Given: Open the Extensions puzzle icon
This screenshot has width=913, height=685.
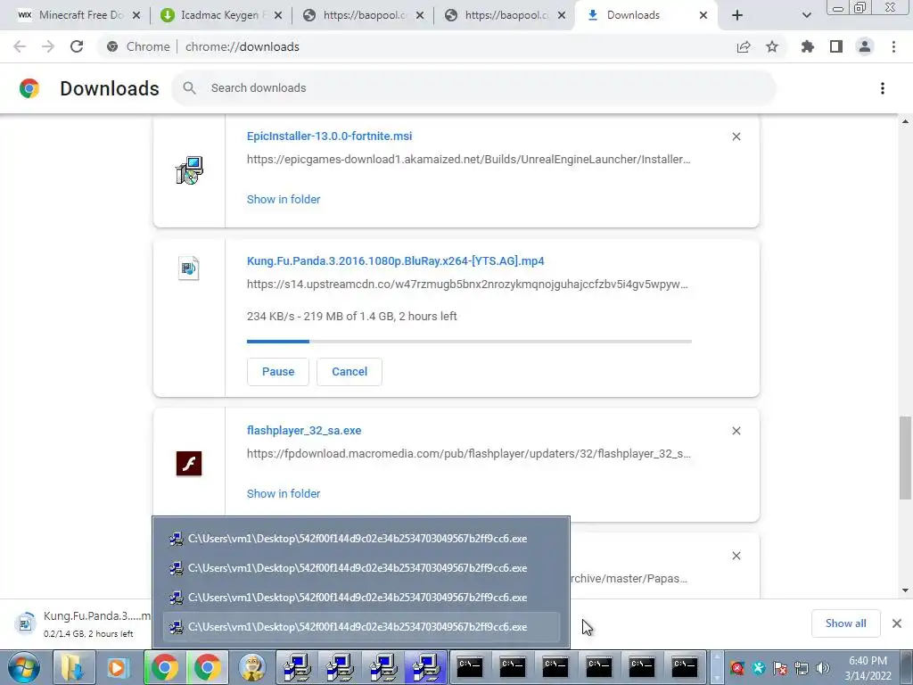Looking at the screenshot, I should [808, 46].
